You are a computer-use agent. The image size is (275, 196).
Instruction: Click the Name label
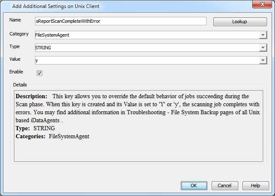click(15, 20)
